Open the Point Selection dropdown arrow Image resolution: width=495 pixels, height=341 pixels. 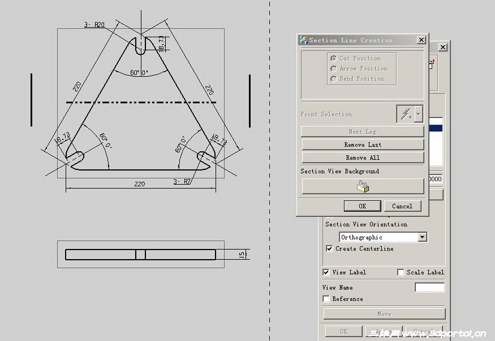[419, 114]
